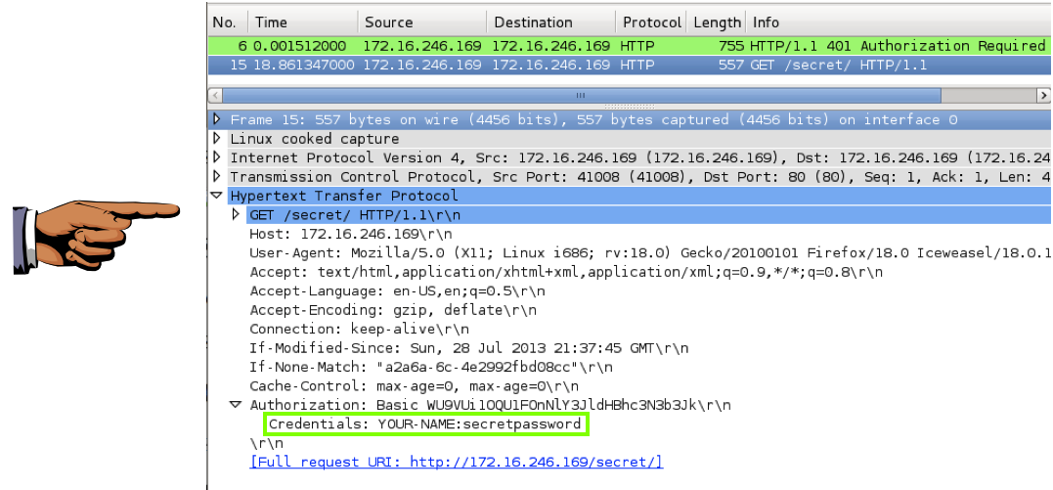The image size is (1053, 490).
Task: Sort by the Source column header
Action: click(x=421, y=22)
